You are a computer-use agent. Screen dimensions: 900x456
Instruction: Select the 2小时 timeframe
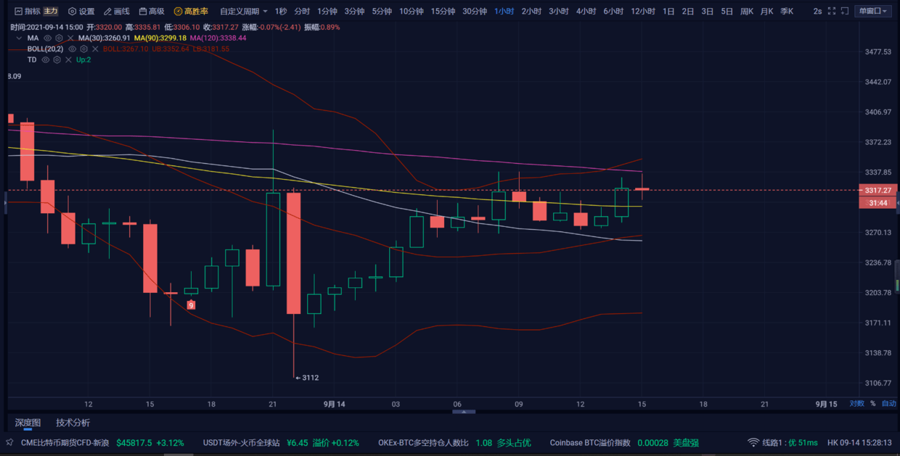531,12
